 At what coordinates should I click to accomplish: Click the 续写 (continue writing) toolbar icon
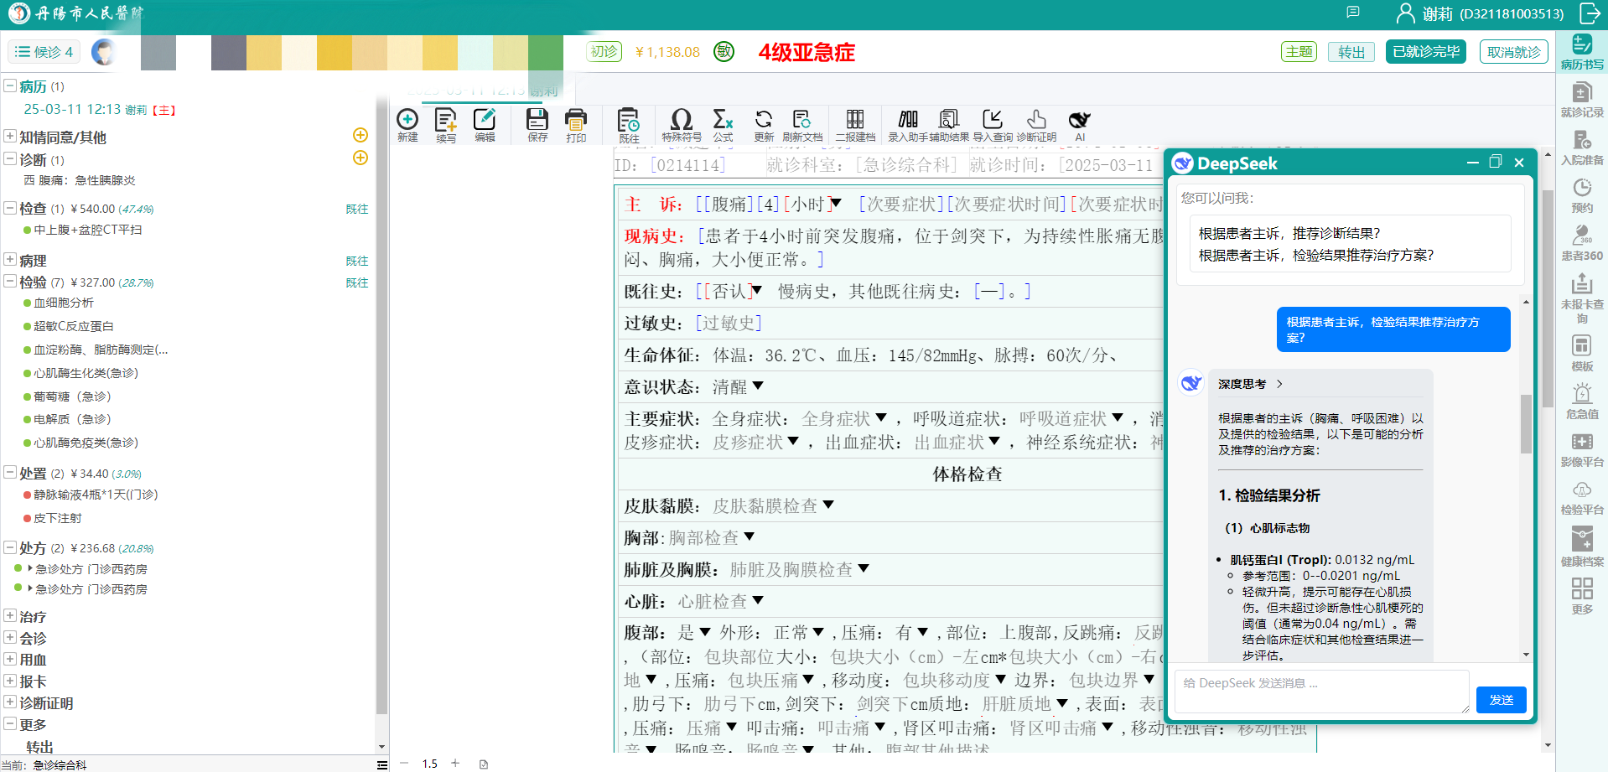coord(446,125)
